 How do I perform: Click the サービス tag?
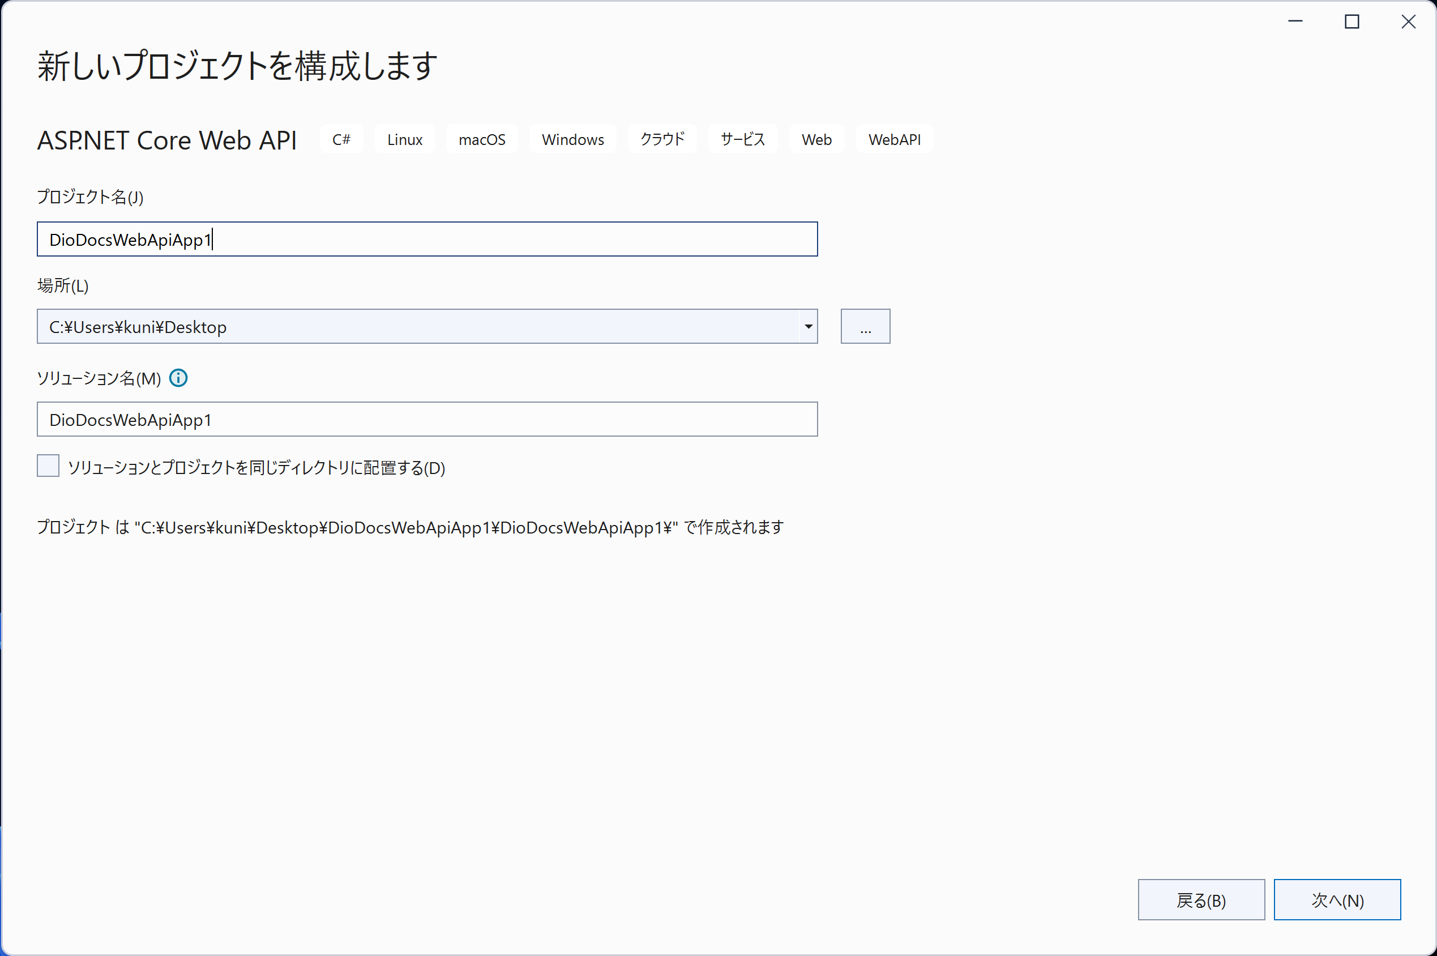pos(743,139)
